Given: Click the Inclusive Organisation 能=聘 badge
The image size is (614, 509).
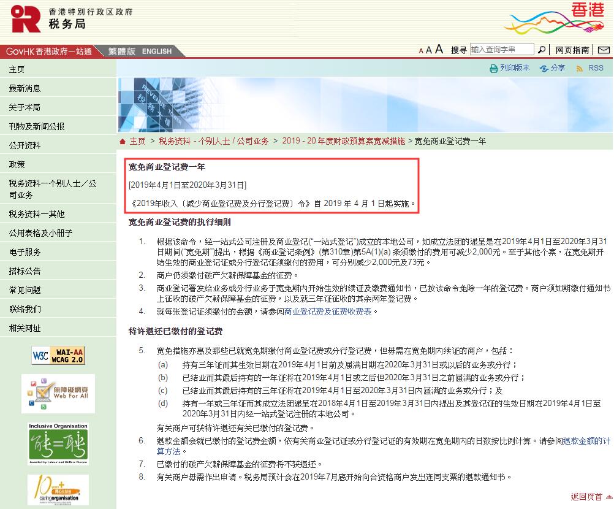Looking at the screenshot, I should point(57,443).
